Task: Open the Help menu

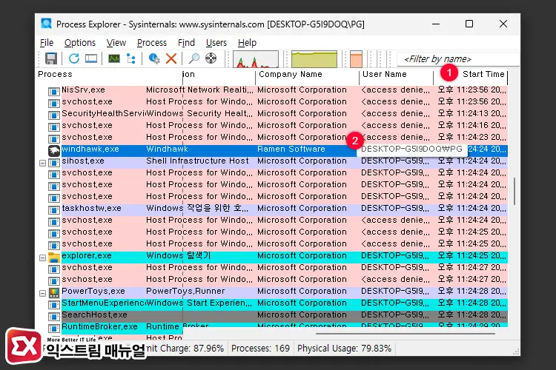Action: click(x=247, y=43)
